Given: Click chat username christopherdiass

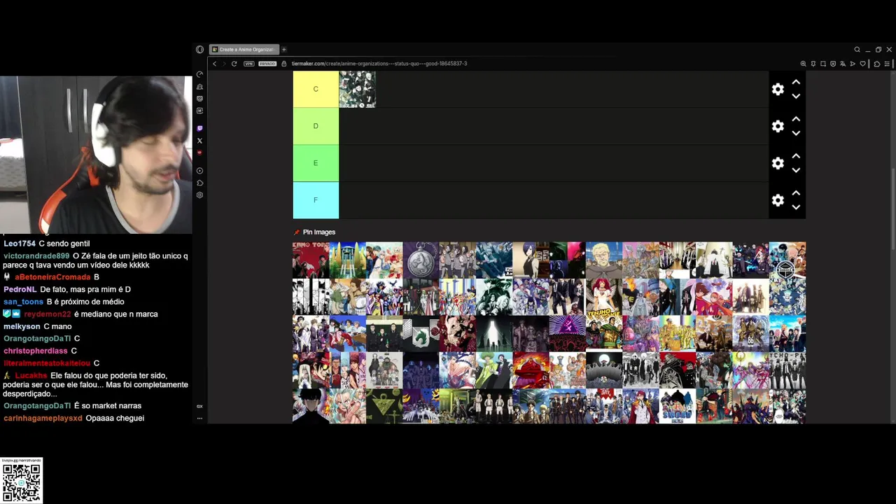Looking at the screenshot, I should pyautogui.click(x=36, y=351).
